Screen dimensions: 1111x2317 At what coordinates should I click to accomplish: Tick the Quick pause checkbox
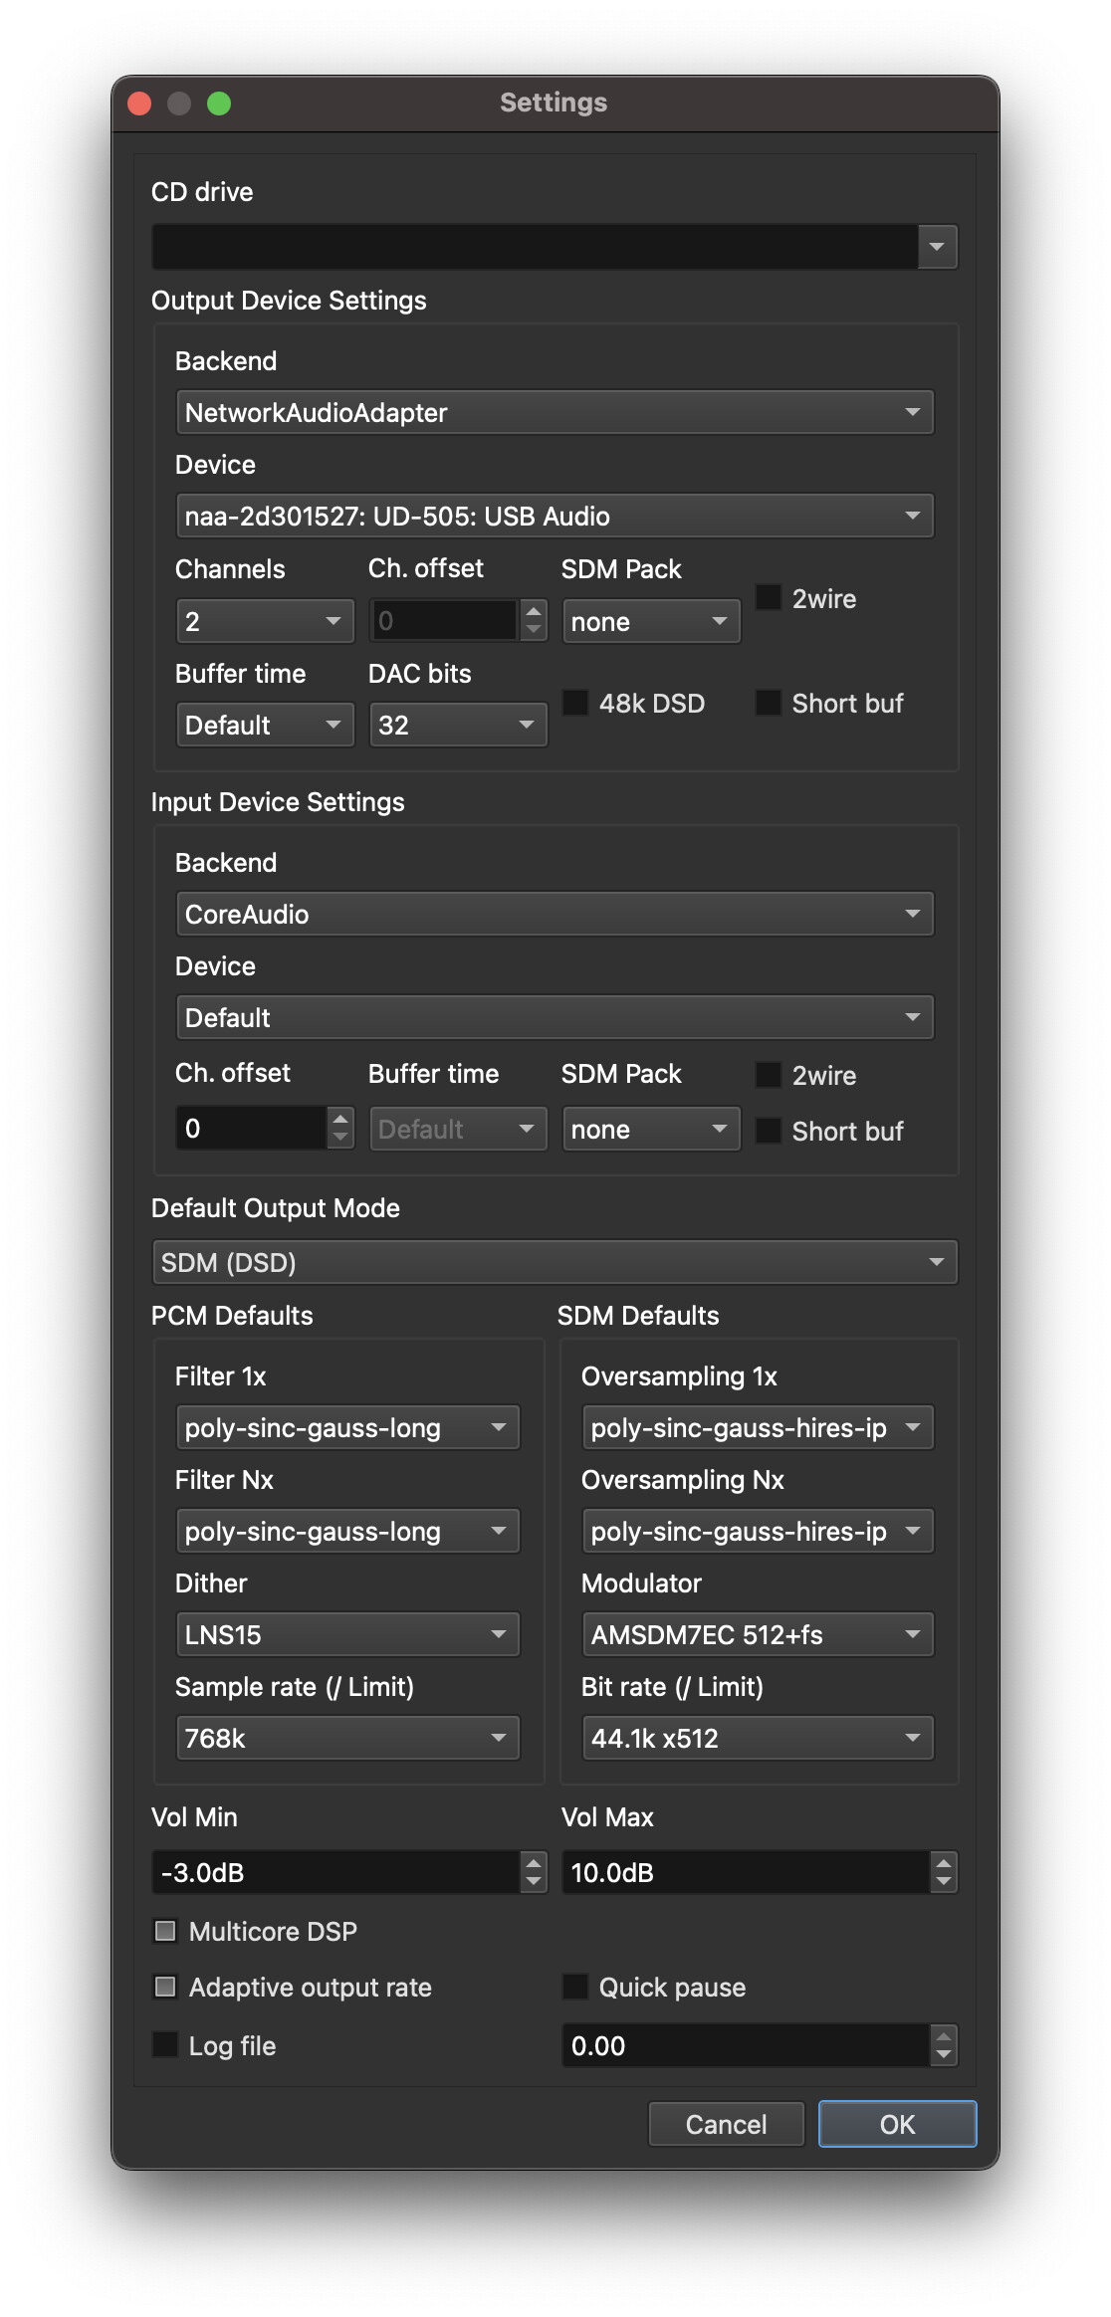coord(575,1987)
